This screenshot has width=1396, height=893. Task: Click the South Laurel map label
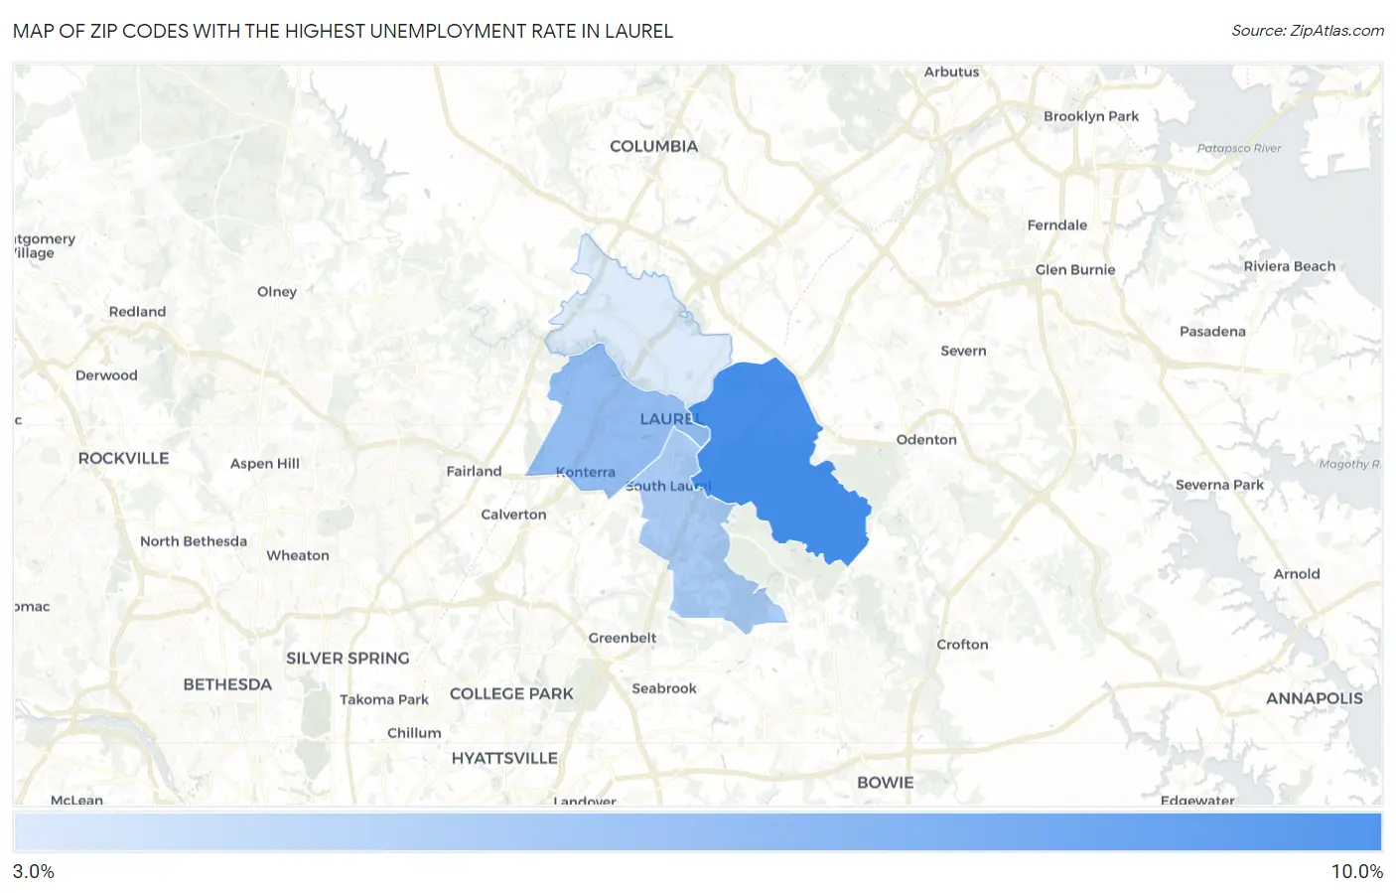coord(668,486)
